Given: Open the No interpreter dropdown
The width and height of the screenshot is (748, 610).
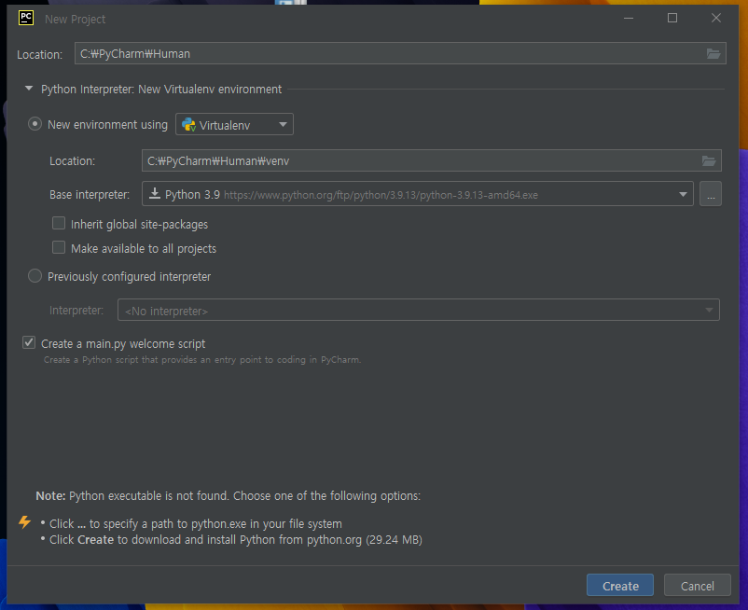Looking at the screenshot, I should click(419, 310).
